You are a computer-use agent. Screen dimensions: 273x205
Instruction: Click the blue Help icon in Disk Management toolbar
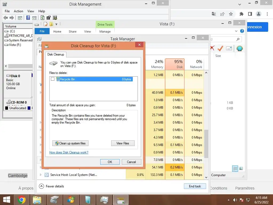(28, 18)
